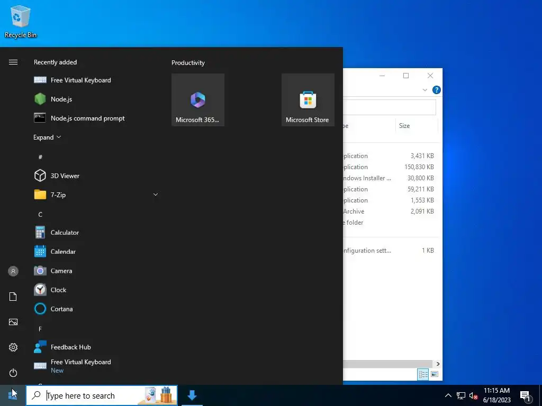Open the Recycle Bin desktop icon

21,22
